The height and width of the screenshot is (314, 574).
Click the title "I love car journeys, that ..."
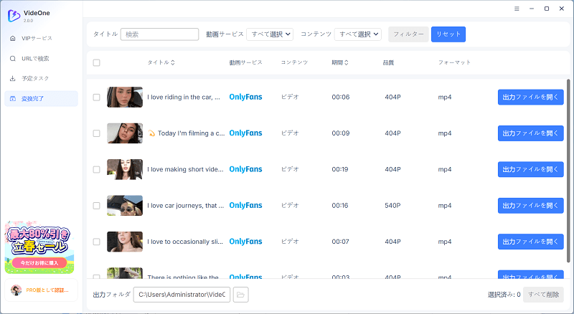pos(186,206)
